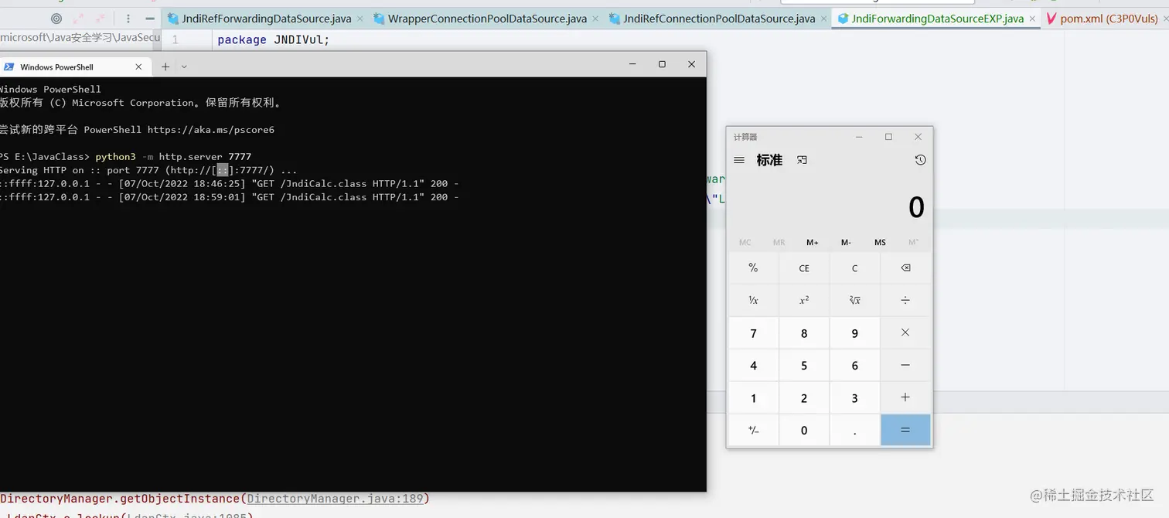Viewport: 1169px width, 518px height.
Task: Click the plus/minus sign key
Action: click(753, 430)
